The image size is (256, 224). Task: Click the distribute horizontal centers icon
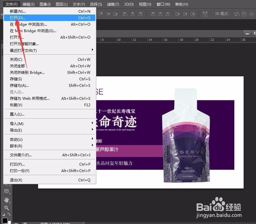185,14
